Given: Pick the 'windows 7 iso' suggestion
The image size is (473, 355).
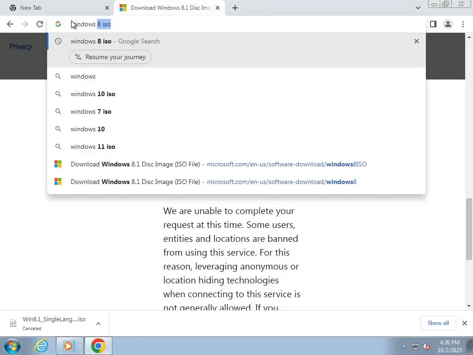Looking at the screenshot, I should 236,111.
